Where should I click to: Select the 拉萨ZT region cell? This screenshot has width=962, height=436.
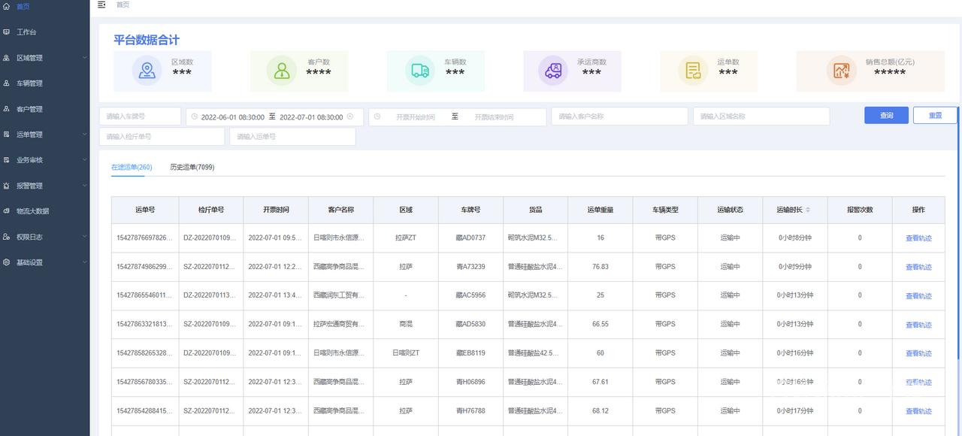click(x=406, y=238)
